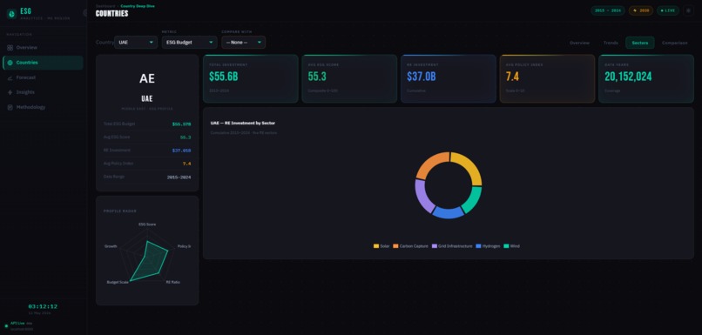Click the green dot in the LIVE badge
The width and height of the screenshot is (702, 335).
(x=662, y=10)
